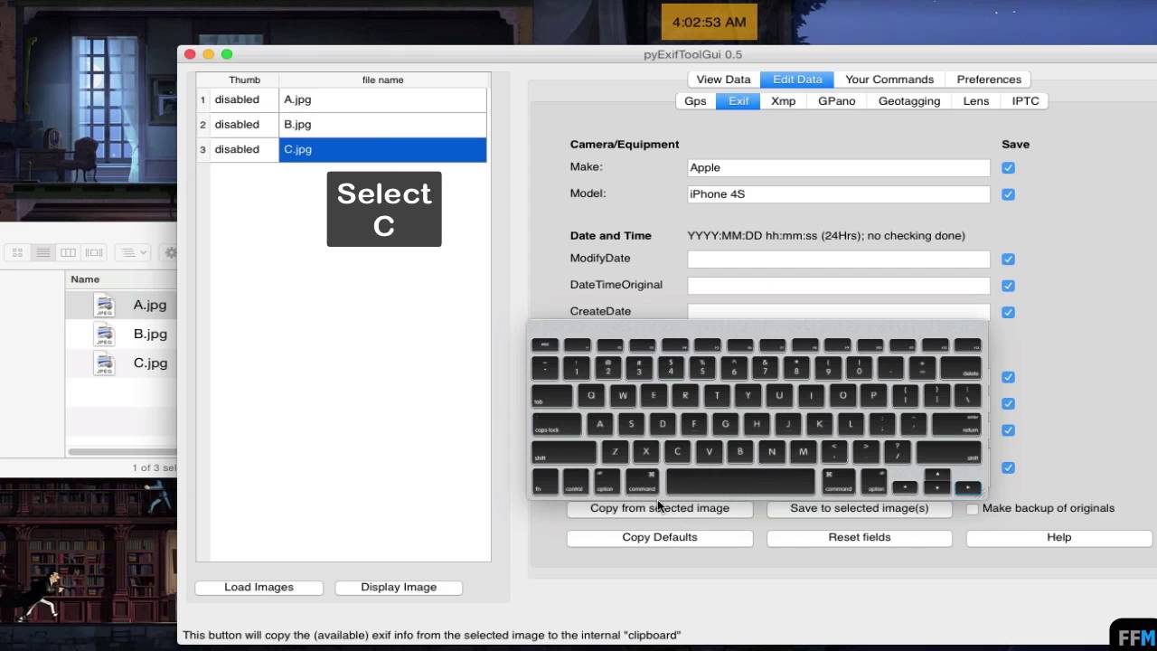Click the Save to selected image(s) button
Screen dimensions: 1157x651
[860, 508]
